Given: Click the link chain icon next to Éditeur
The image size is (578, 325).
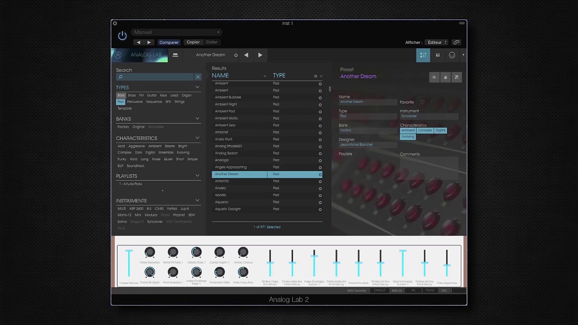Looking at the screenshot, I should [457, 42].
